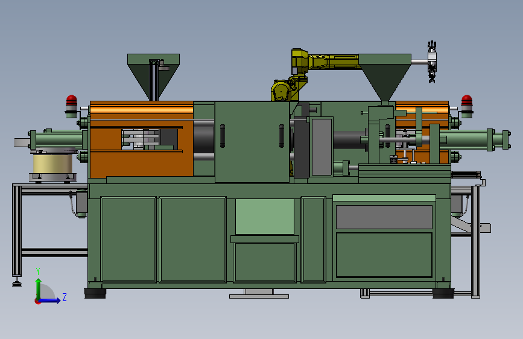Pick the left aluminum frame table leg
The width and height of the screenshot is (523, 339).
pyautogui.click(x=17, y=230)
